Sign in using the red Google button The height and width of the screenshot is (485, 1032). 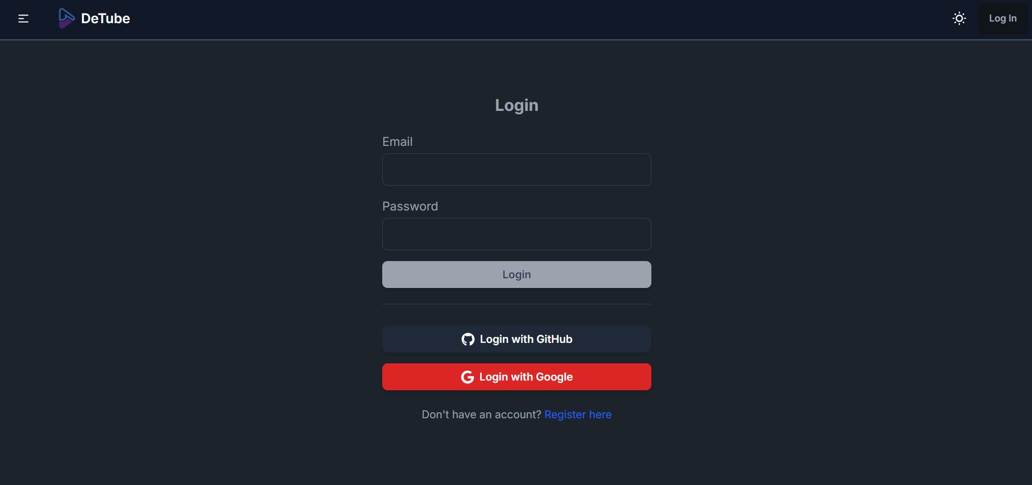516,377
